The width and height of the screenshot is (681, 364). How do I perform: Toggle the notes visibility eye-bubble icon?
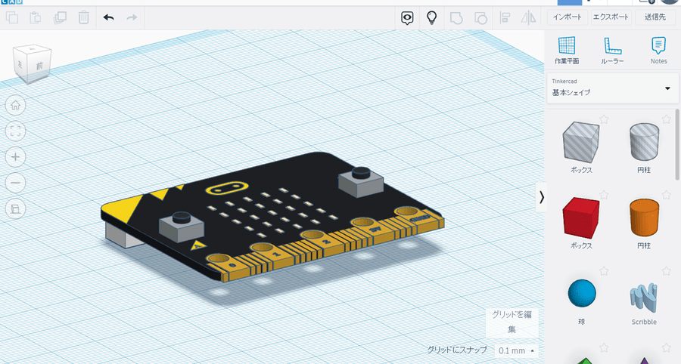click(x=407, y=18)
